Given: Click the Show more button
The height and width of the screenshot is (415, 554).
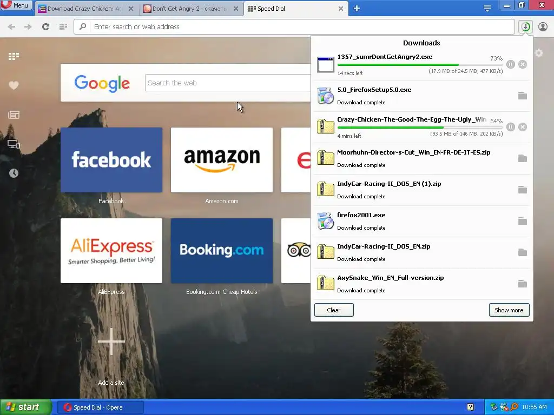Looking at the screenshot, I should (x=509, y=310).
